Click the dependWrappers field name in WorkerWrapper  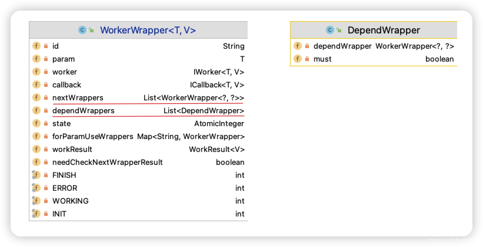pyautogui.click(x=83, y=111)
